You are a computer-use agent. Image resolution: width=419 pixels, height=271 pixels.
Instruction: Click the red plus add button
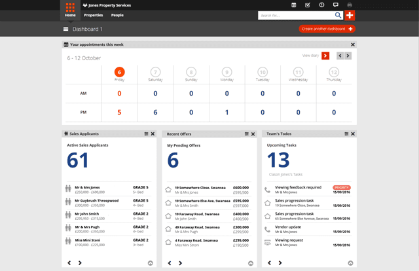(x=350, y=15)
